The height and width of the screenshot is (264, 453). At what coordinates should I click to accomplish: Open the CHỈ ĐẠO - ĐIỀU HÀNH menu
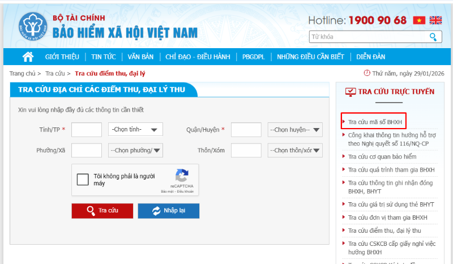pyautogui.click(x=198, y=57)
